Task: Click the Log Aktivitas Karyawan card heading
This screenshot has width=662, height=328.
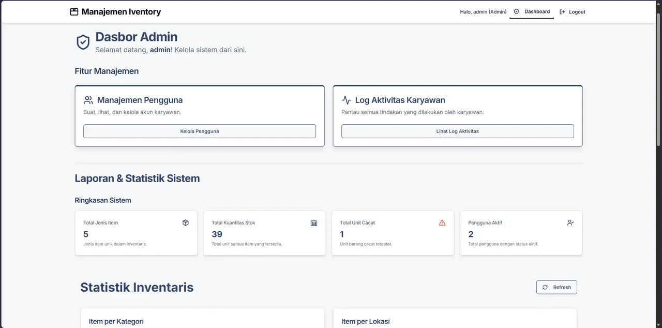Action: [x=400, y=100]
